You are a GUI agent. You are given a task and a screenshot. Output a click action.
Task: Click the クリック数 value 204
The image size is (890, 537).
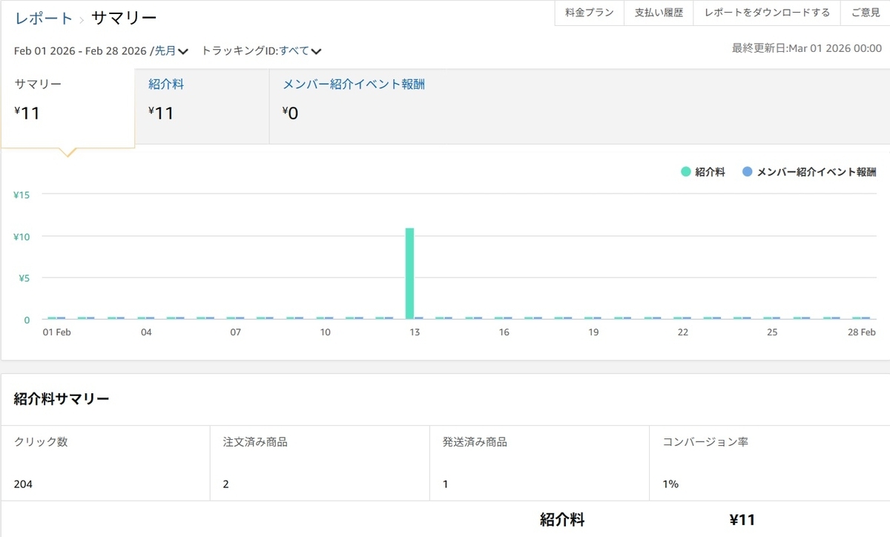pos(23,484)
